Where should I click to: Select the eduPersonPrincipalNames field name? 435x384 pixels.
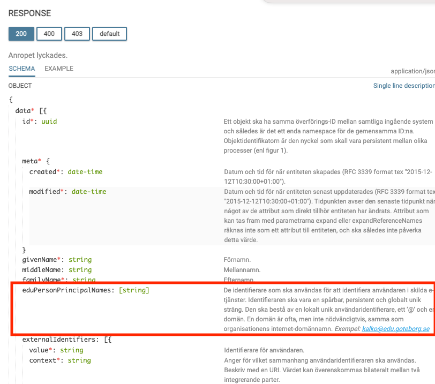click(x=68, y=290)
